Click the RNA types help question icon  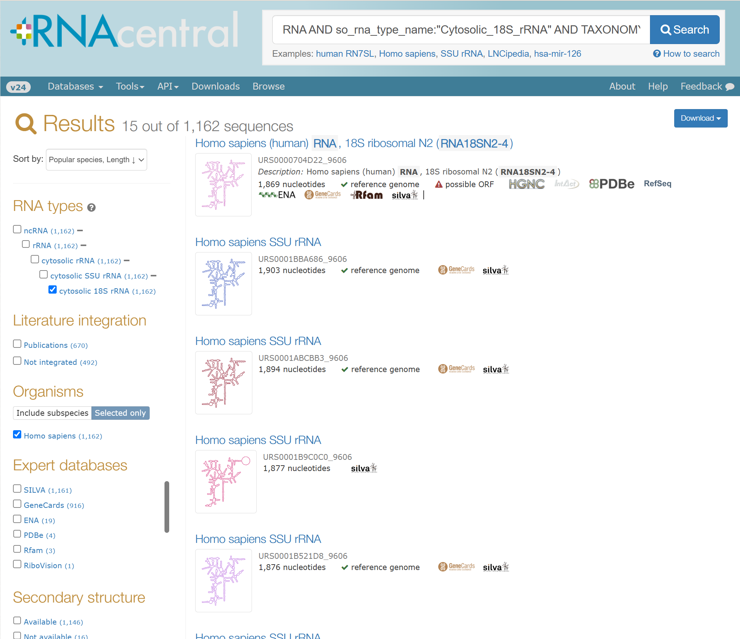click(91, 208)
